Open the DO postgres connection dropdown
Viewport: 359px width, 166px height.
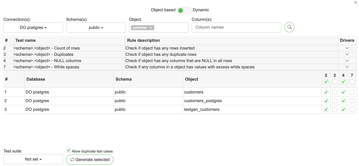coord(33,28)
